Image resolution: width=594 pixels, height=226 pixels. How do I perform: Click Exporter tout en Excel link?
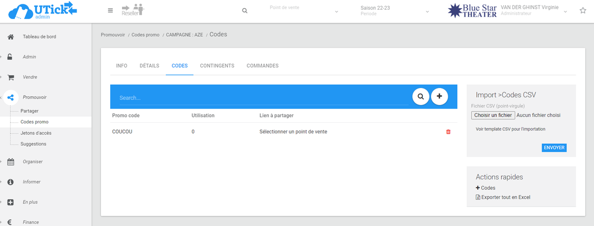point(505,197)
